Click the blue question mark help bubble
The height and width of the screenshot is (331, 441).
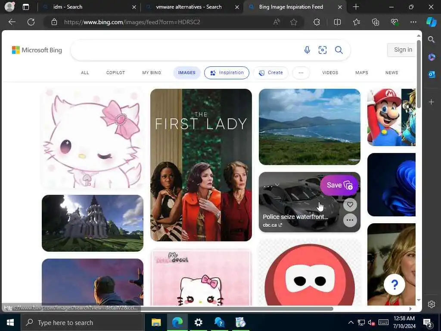point(394,284)
